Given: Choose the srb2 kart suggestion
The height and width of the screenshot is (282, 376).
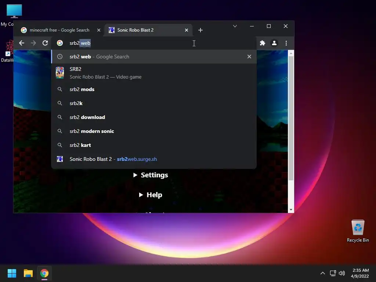Looking at the screenshot, I should click(154, 145).
